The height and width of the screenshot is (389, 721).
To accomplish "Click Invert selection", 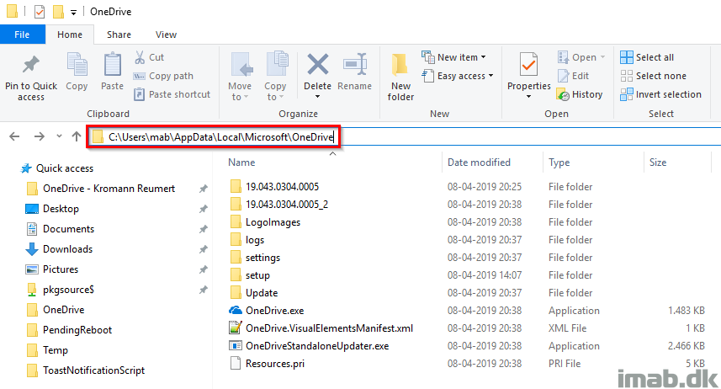I will point(660,94).
